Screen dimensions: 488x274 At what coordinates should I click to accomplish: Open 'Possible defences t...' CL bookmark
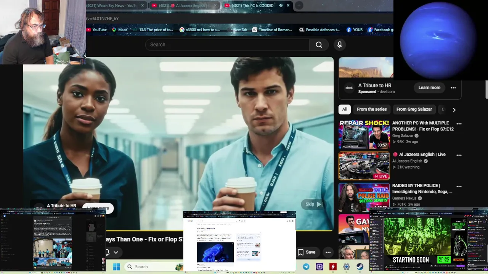(319, 30)
